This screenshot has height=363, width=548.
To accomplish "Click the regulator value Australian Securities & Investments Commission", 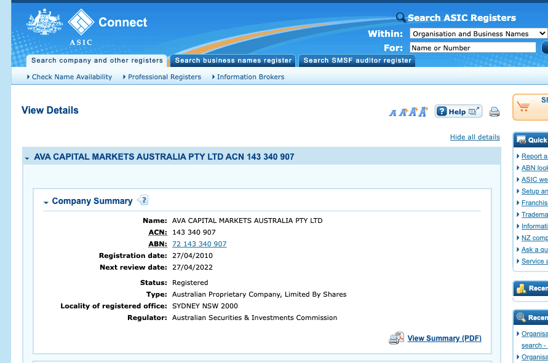I will pyautogui.click(x=255, y=318).
